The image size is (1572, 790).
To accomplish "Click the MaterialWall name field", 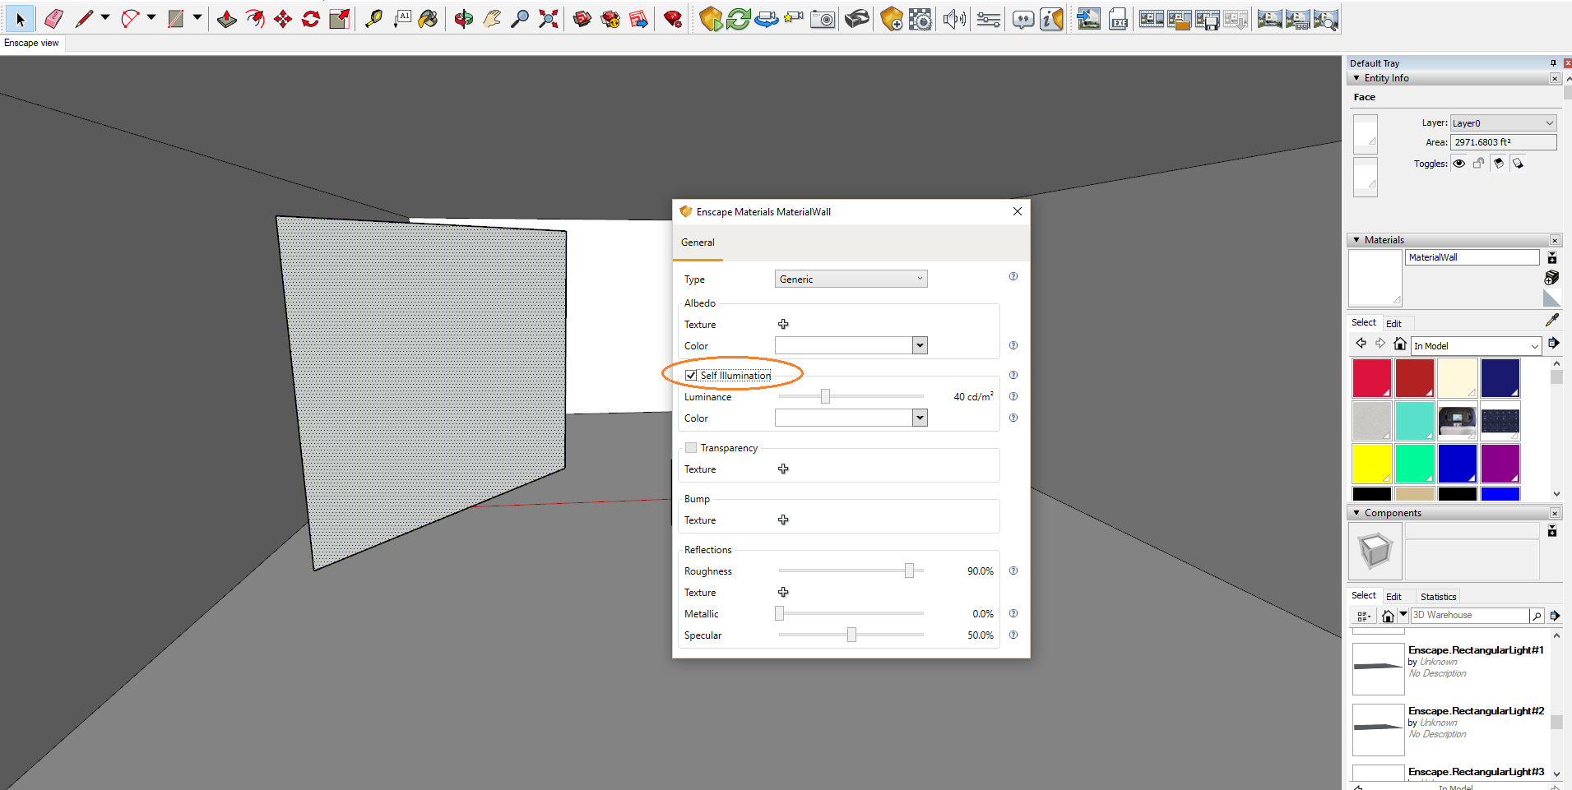I will pos(1472,257).
